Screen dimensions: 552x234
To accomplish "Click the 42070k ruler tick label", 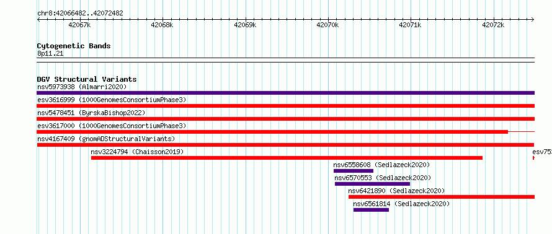I will click(327, 25).
